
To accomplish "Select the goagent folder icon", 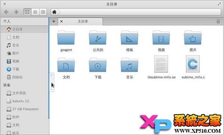I will point(66,38).
